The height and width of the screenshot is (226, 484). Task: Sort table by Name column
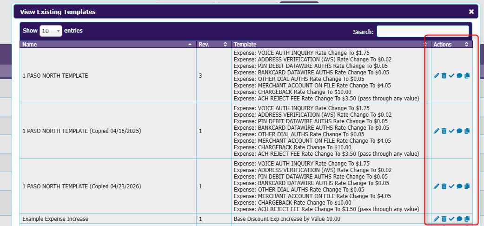pyautogui.click(x=108, y=45)
